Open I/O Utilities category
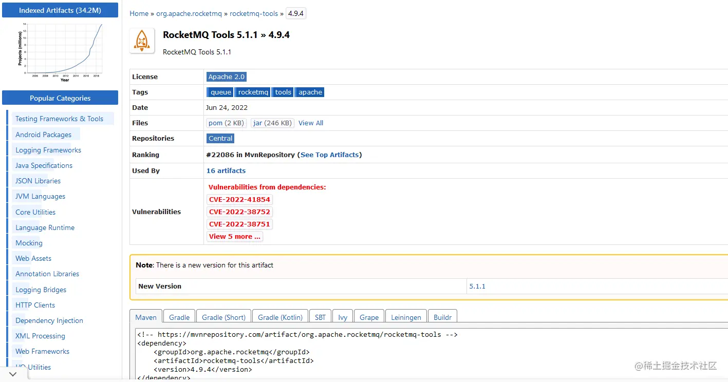This screenshot has height=382, width=728. tap(33, 367)
